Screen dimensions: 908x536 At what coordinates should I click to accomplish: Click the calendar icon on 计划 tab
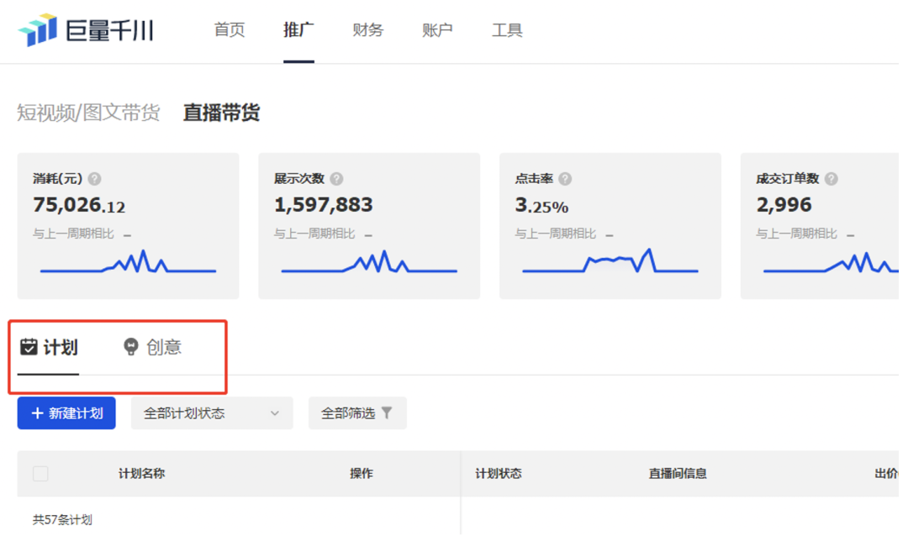pyautogui.click(x=29, y=347)
